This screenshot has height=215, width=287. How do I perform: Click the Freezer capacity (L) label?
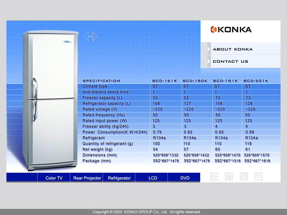point(102,97)
